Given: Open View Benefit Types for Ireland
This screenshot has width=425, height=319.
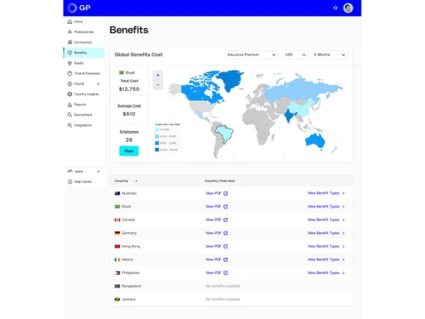Looking at the screenshot, I should [323, 259].
